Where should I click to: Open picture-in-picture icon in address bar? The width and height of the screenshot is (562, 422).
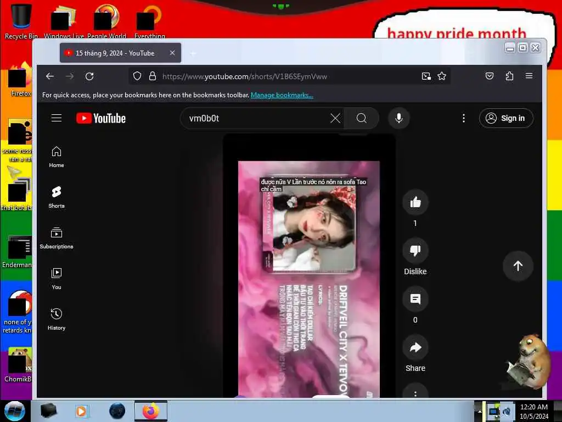(426, 76)
